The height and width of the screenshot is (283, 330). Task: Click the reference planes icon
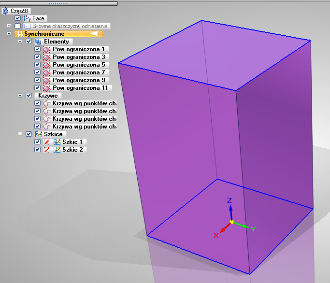pos(27,26)
